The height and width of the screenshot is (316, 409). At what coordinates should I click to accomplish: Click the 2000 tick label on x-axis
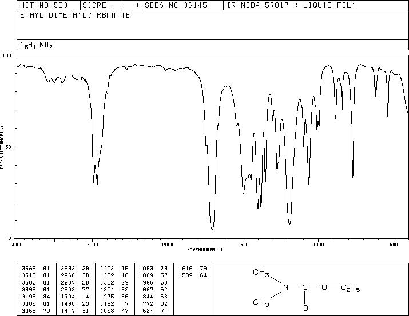pyautogui.click(x=168, y=245)
